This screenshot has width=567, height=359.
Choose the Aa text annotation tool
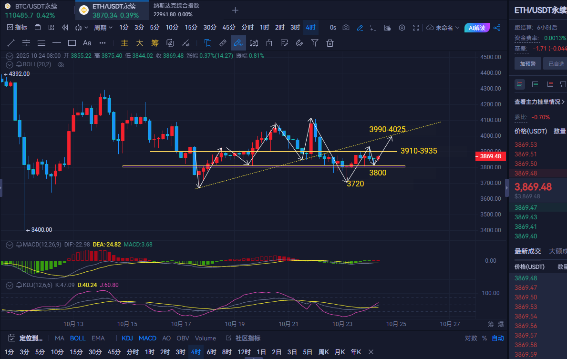click(x=87, y=43)
